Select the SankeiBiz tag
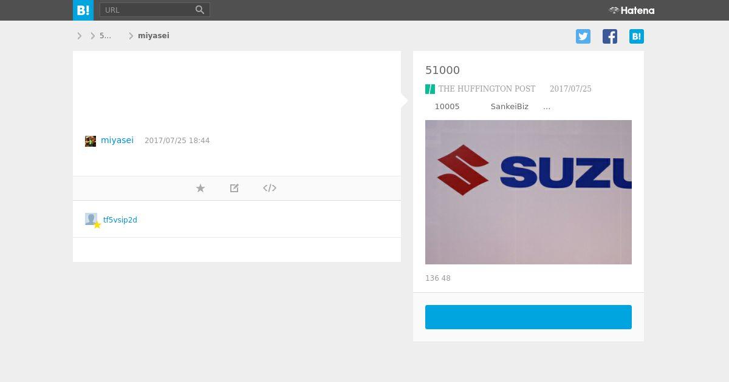This screenshot has width=729, height=382. (510, 107)
